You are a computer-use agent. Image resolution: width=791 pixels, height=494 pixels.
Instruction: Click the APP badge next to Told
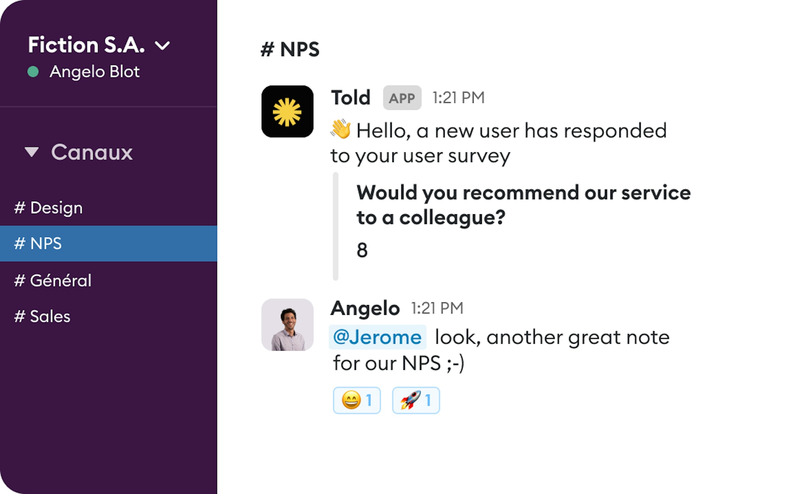(x=402, y=98)
